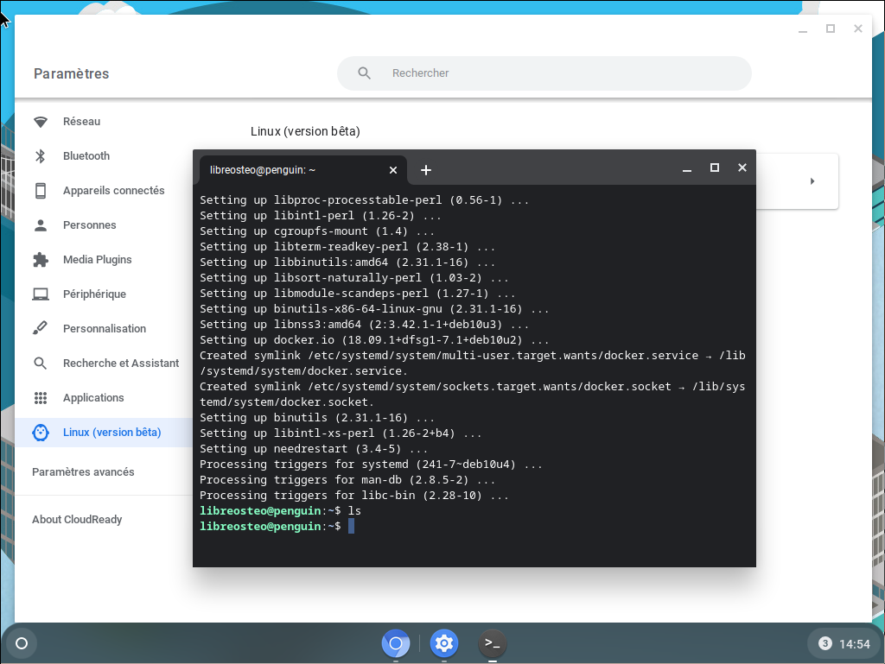Click the Applications grid icon
885x664 pixels.
[x=40, y=398]
